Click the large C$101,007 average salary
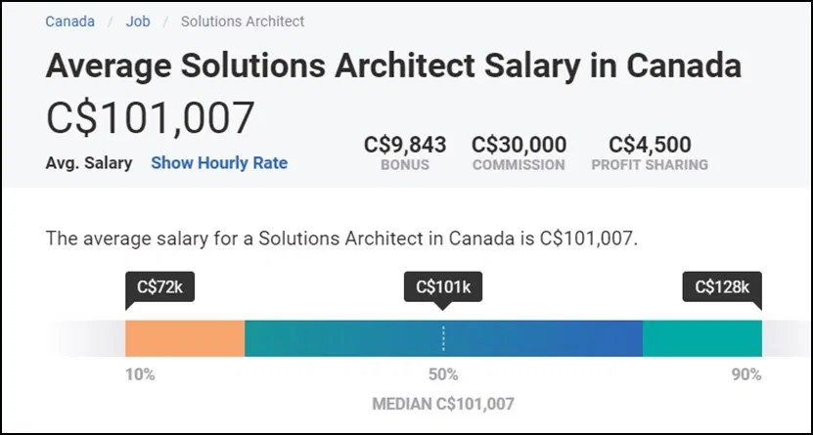The width and height of the screenshot is (813, 435). [x=151, y=118]
